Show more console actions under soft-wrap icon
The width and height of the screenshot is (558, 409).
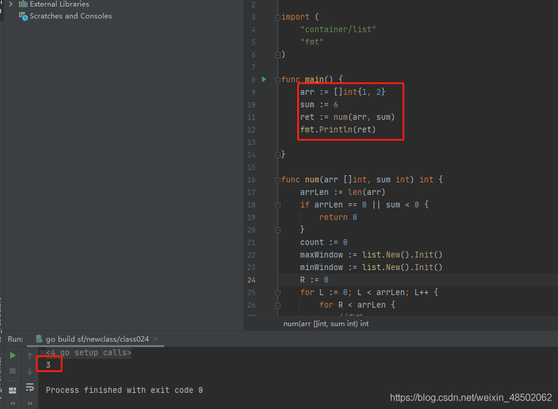[30, 403]
